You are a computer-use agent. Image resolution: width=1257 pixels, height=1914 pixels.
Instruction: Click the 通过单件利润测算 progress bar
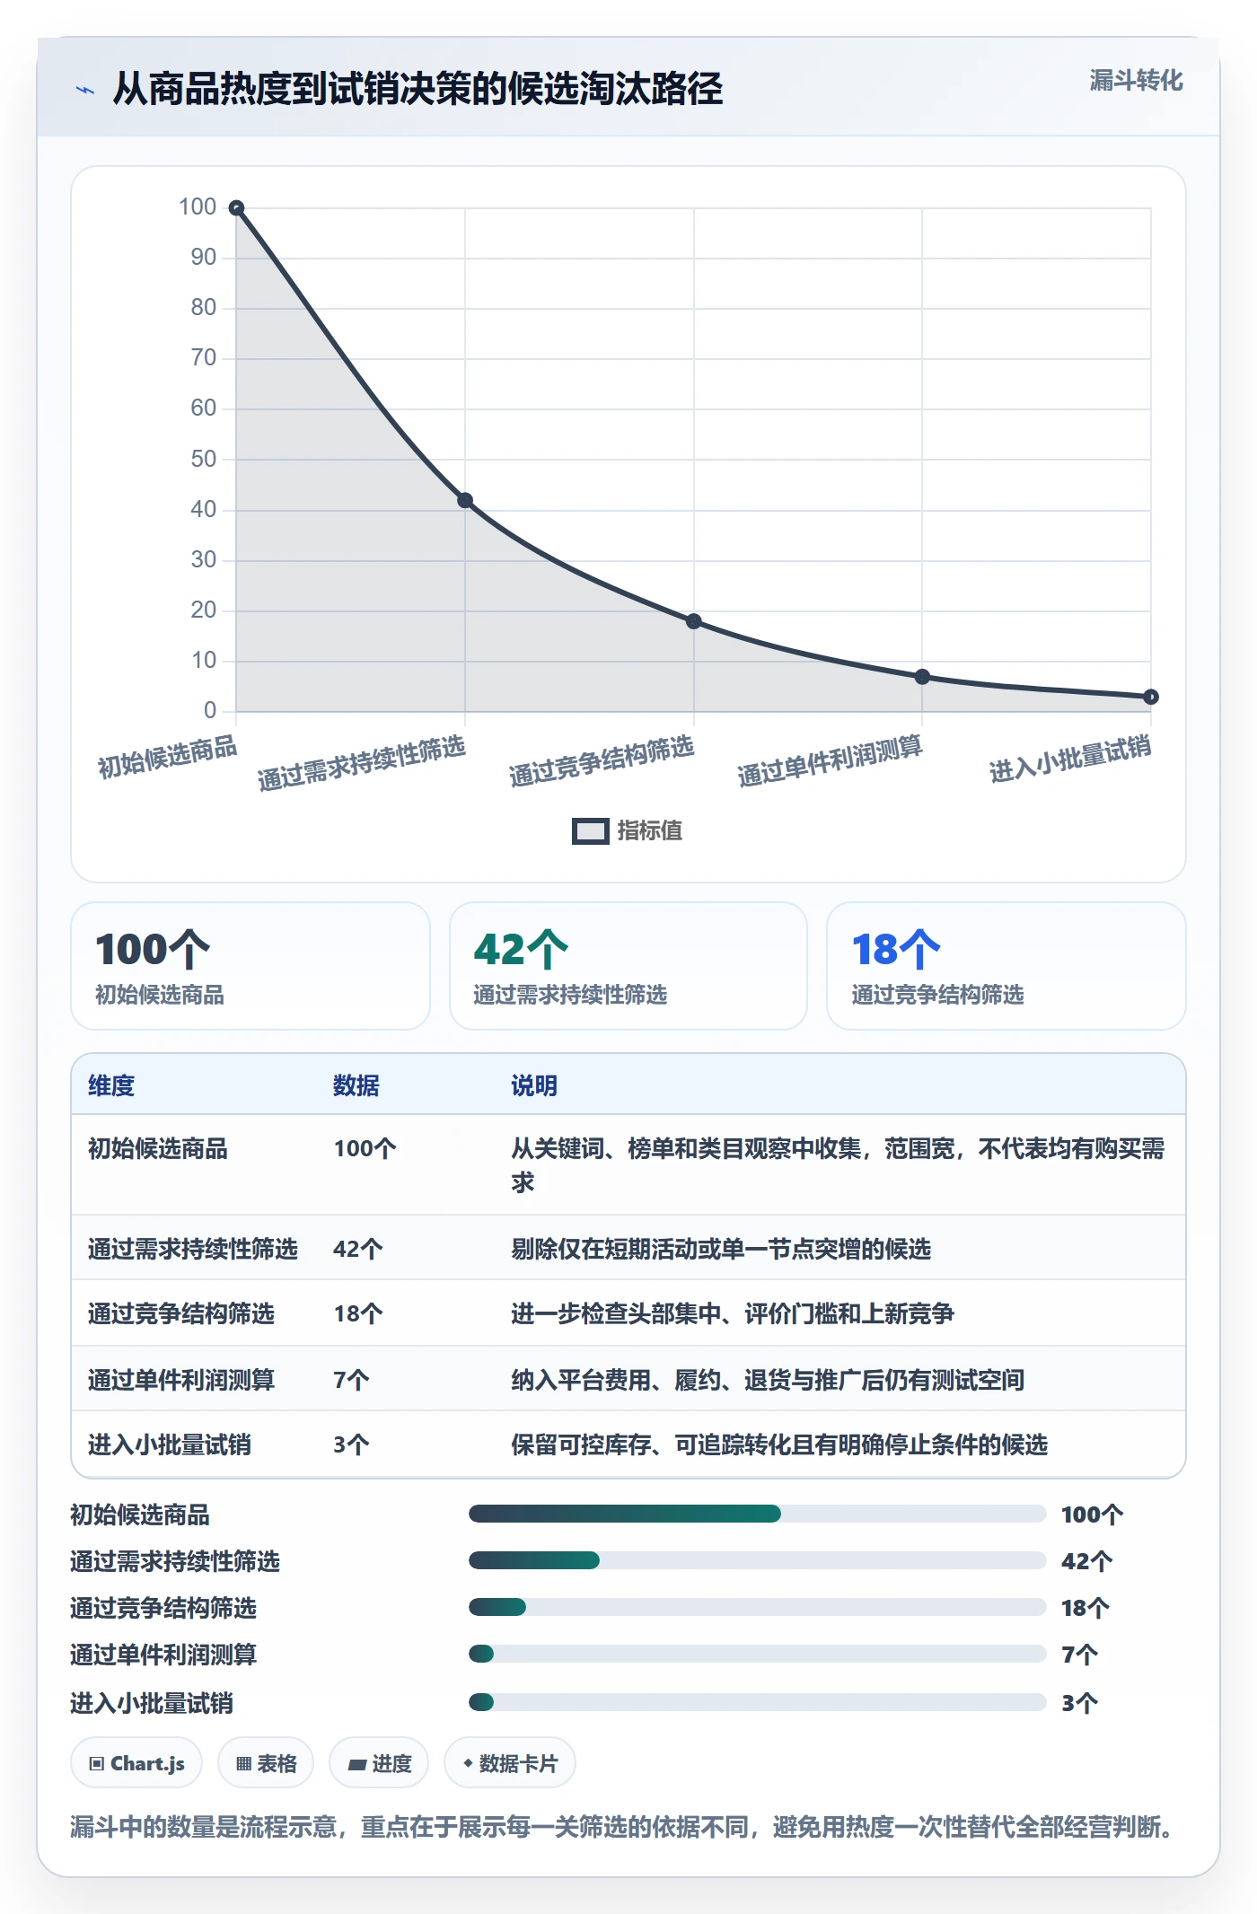757,1654
